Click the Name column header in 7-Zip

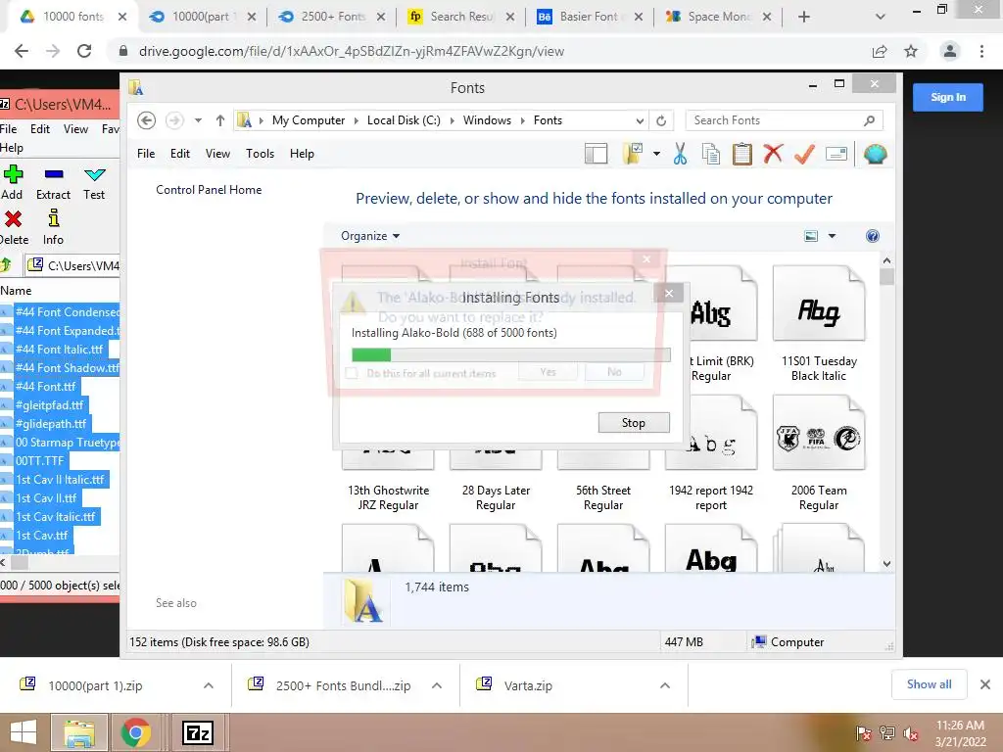(x=16, y=290)
